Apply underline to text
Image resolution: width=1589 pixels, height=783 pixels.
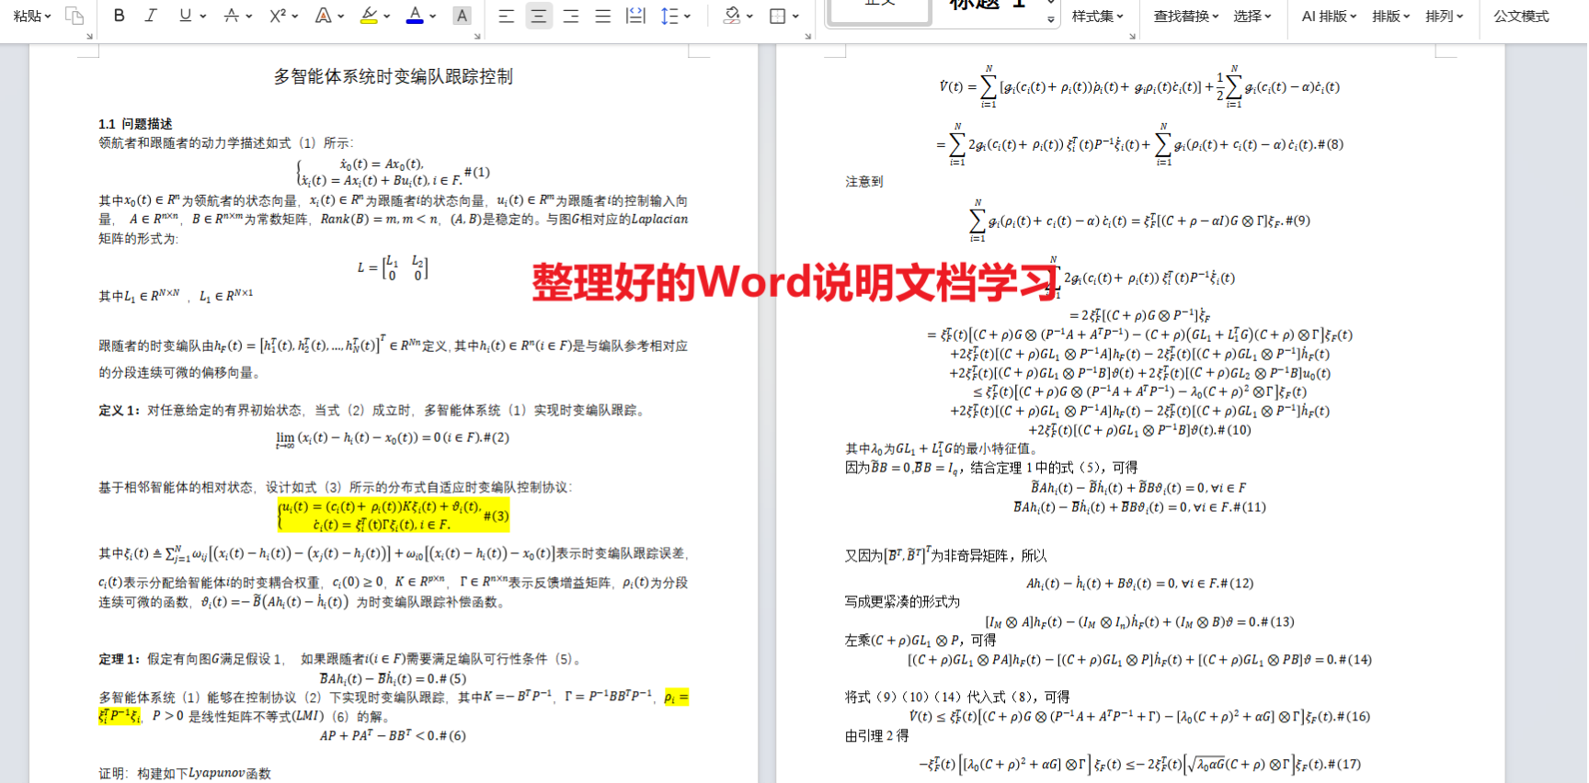click(186, 16)
